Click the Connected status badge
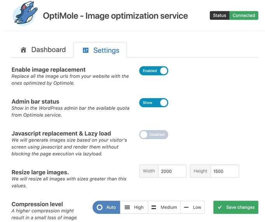 (x=244, y=16)
